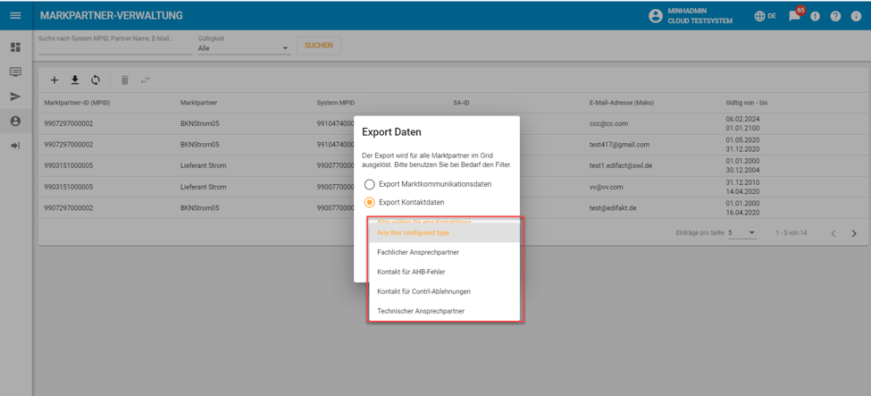
Task: Open the market partner sidebar icon
Action: (15, 121)
